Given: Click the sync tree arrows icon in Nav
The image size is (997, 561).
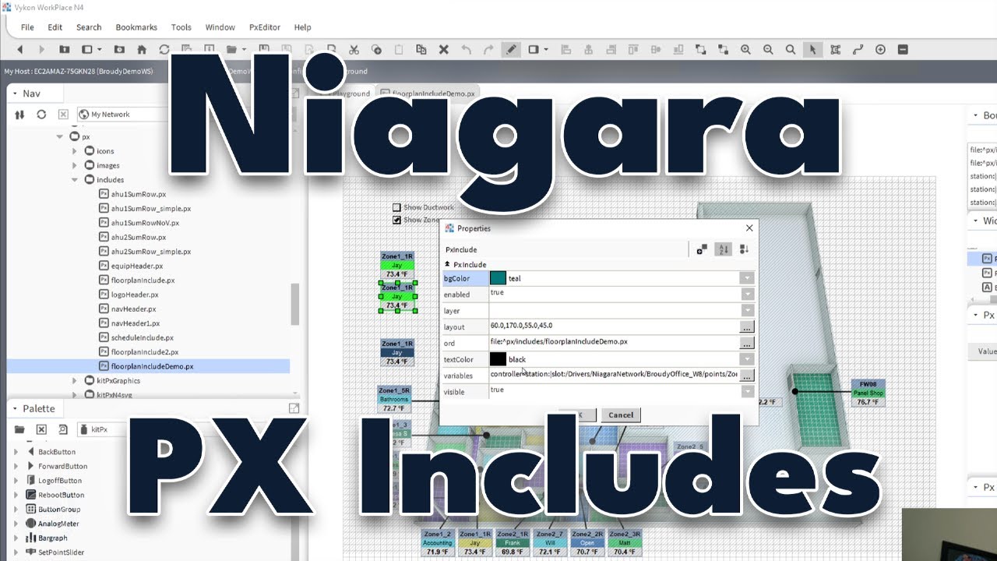Looking at the screenshot, I should point(20,115).
